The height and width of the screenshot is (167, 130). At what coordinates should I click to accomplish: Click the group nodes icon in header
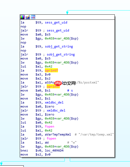pyautogui.click(x=33, y=17)
